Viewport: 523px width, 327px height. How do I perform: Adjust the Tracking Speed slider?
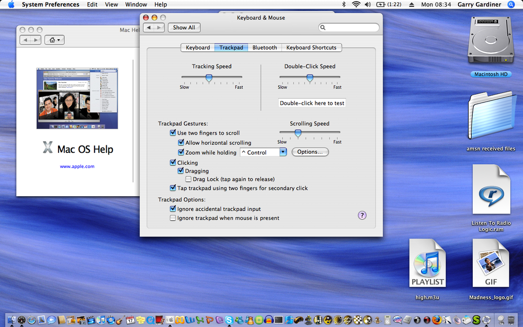pyautogui.click(x=209, y=78)
